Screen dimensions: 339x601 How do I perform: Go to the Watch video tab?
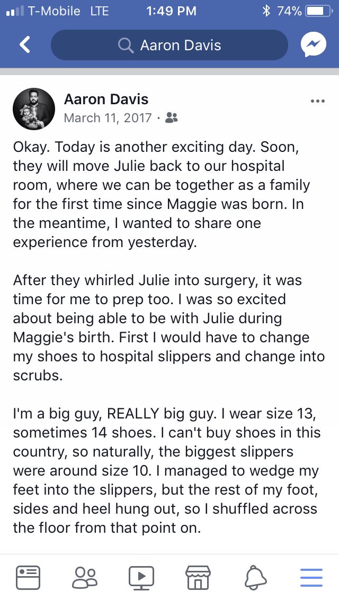141,576
